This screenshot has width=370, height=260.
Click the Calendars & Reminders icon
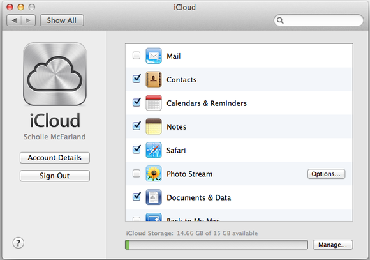[154, 103]
